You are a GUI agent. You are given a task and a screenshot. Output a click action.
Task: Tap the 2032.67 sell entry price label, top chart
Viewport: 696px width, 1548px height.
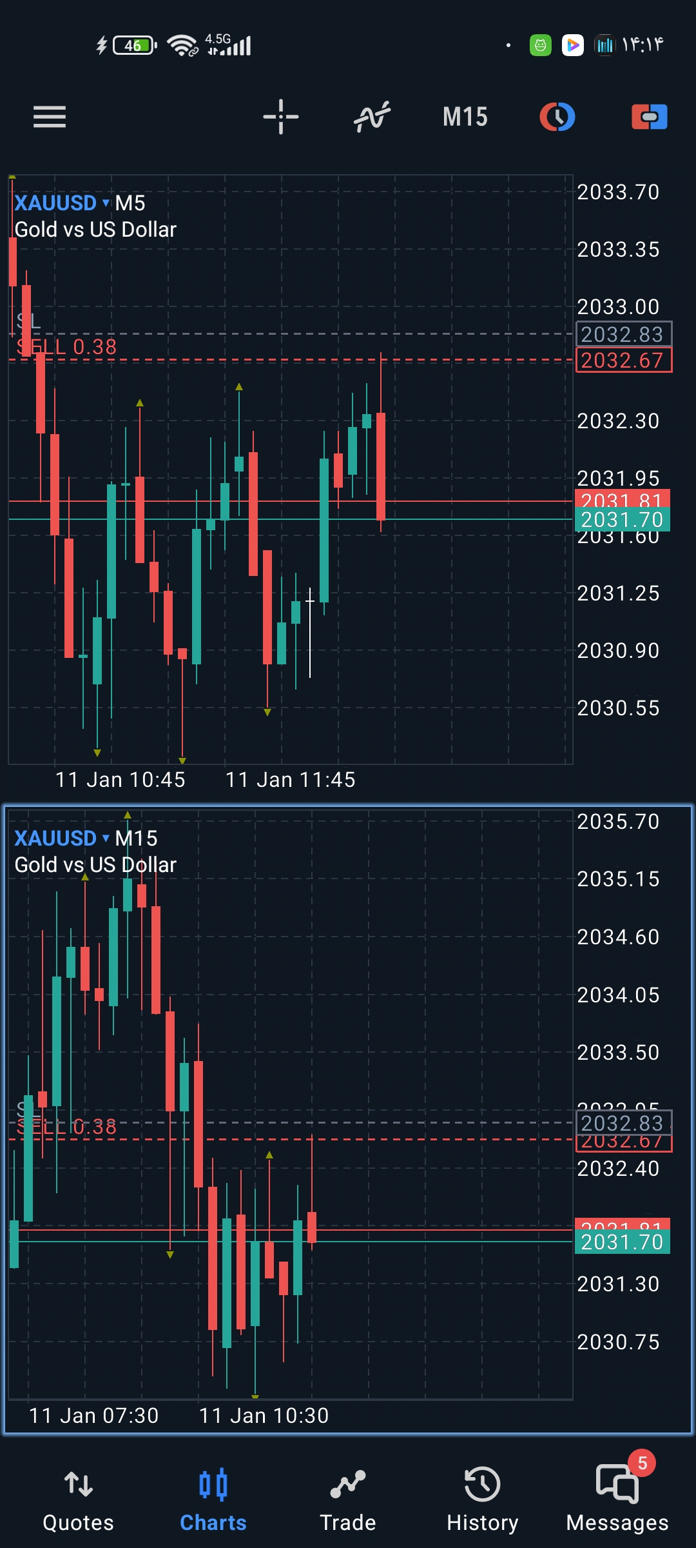pyautogui.click(x=623, y=361)
